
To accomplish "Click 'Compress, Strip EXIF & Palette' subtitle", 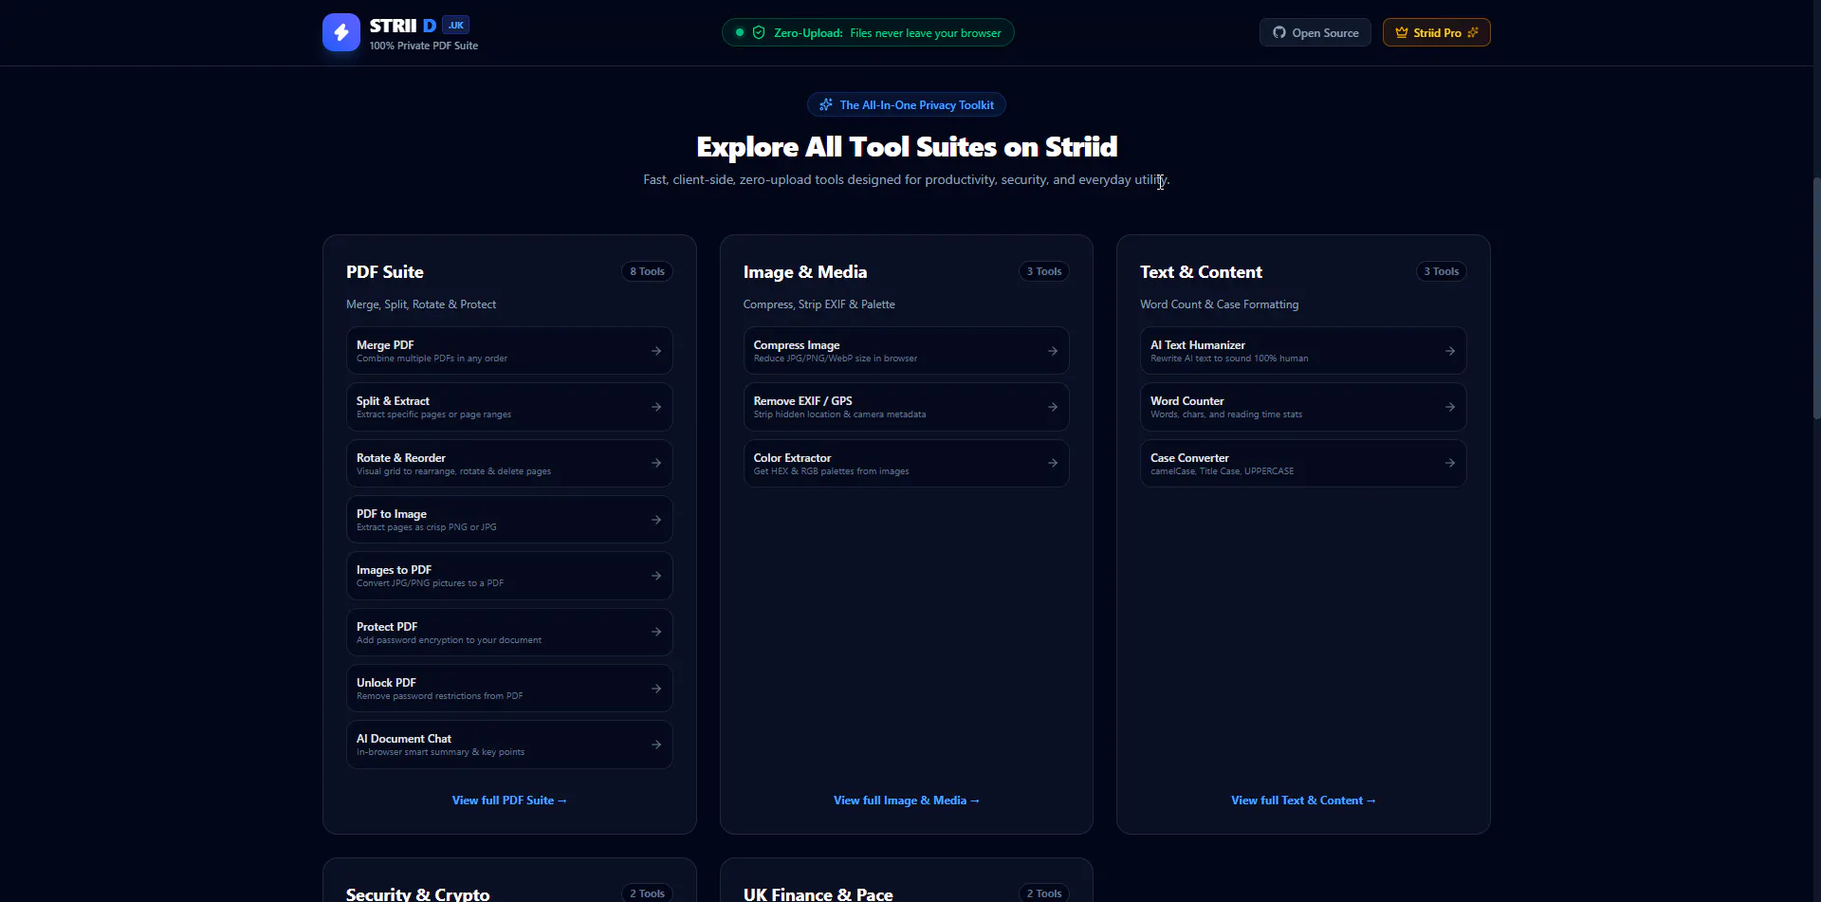I will pyautogui.click(x=819, y=304).
